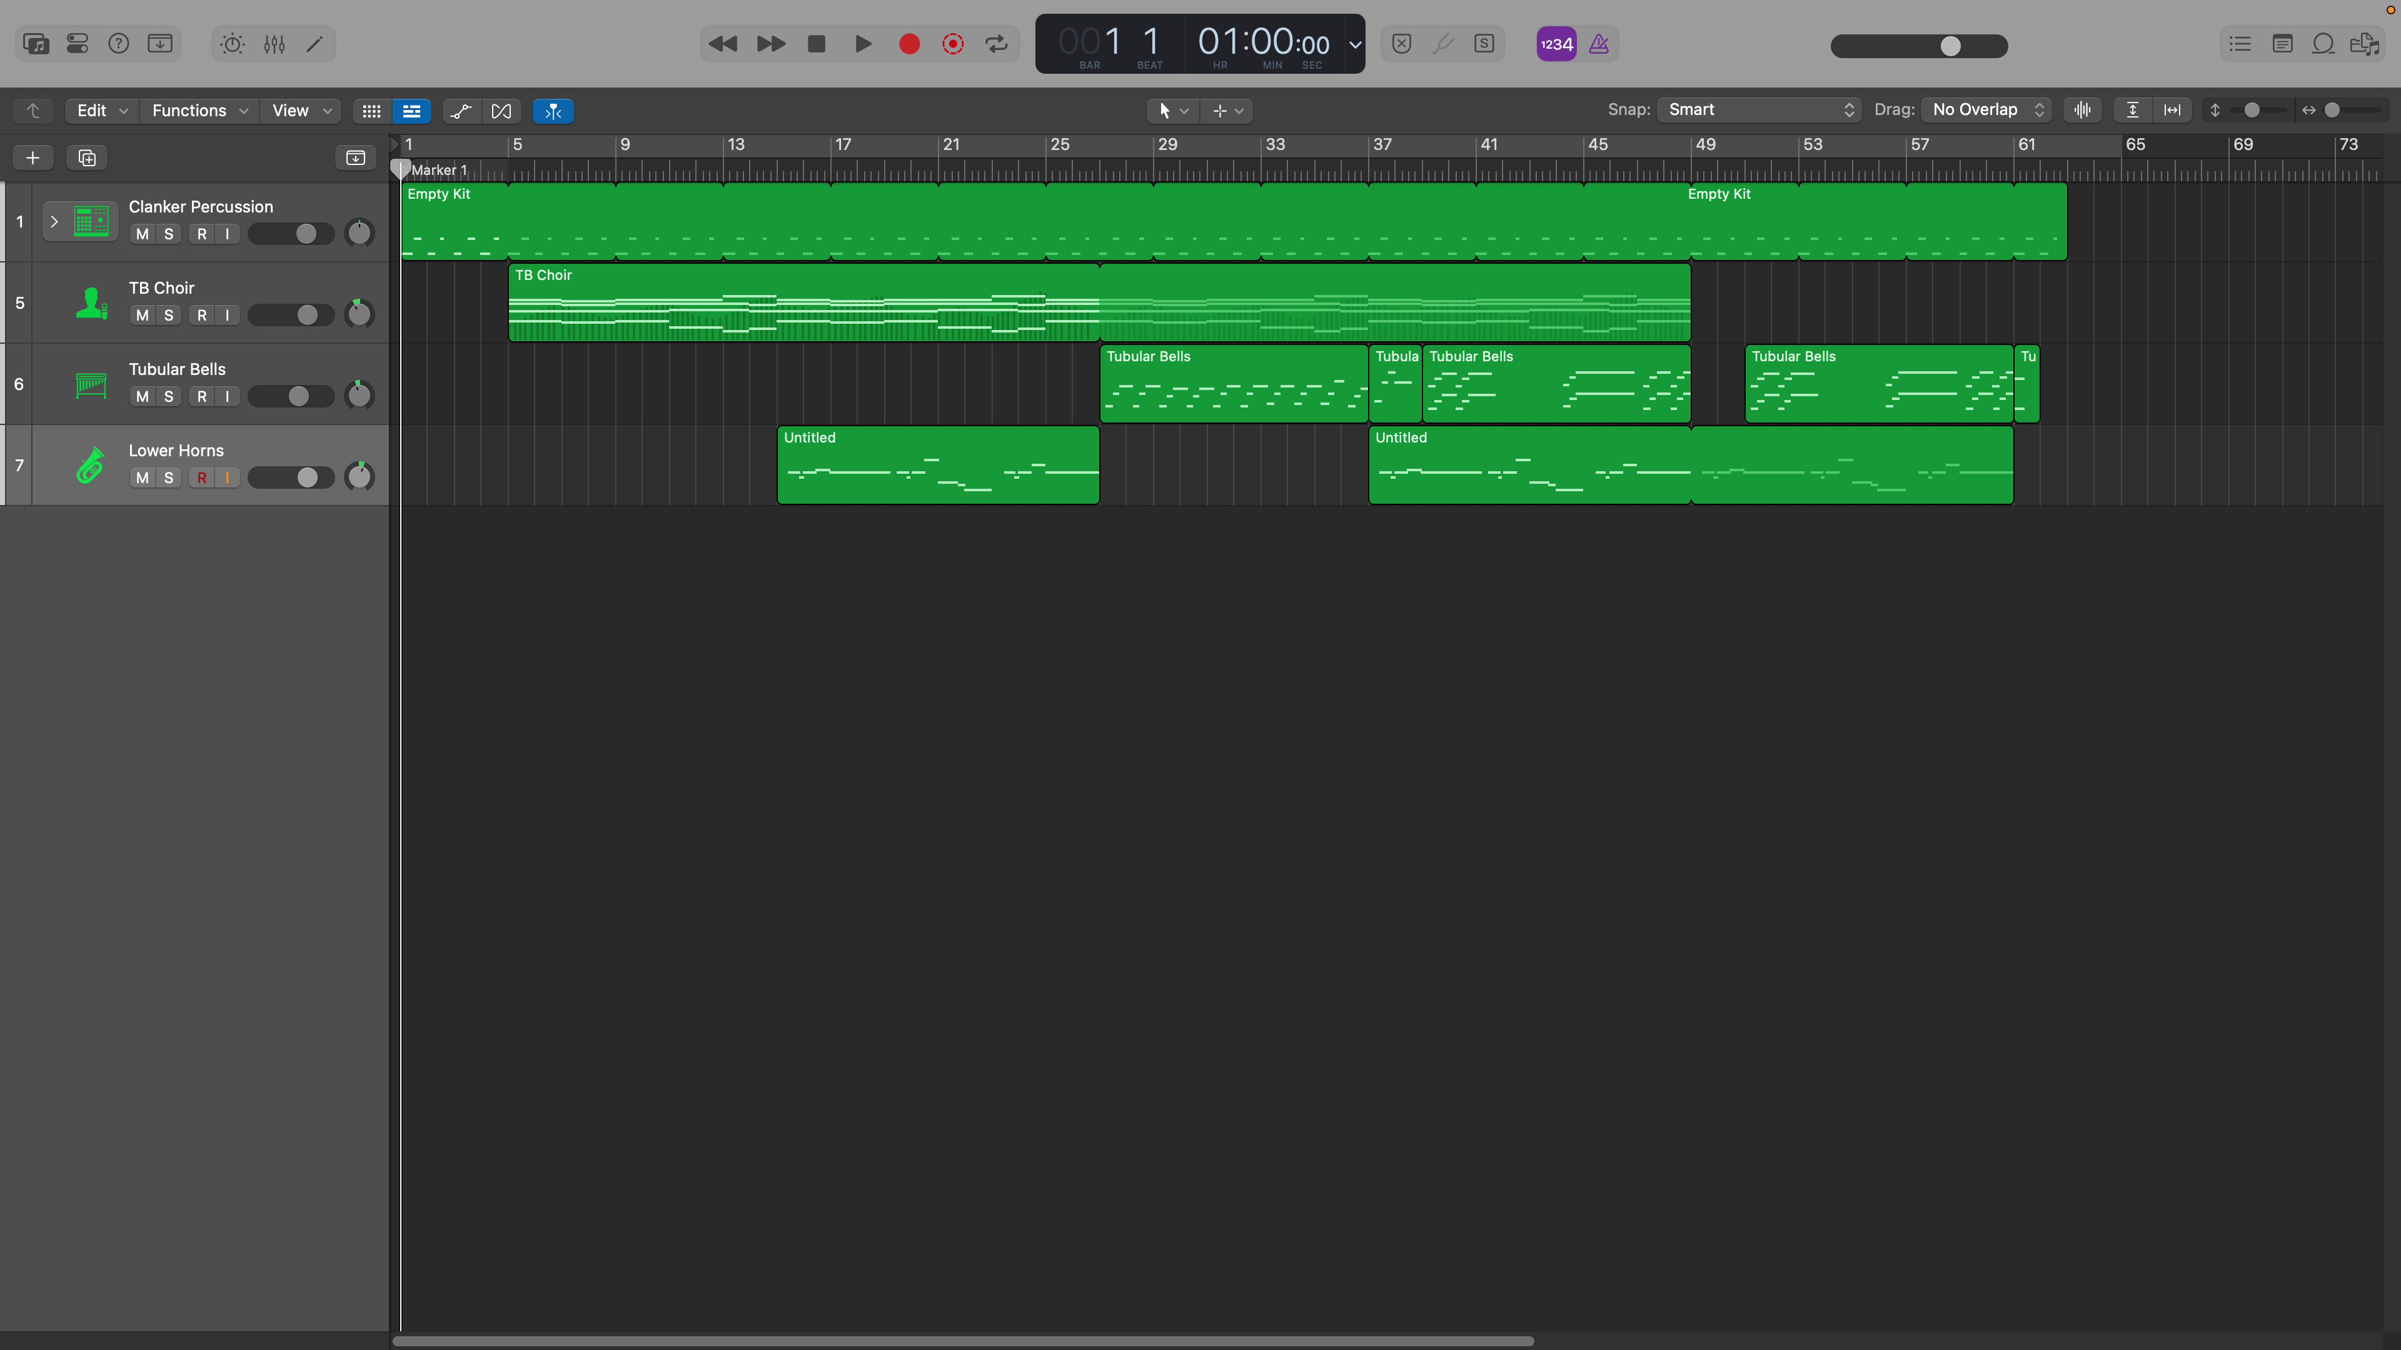
Task: Toggle Show Automation button
Action: click(x=461, y=111)
